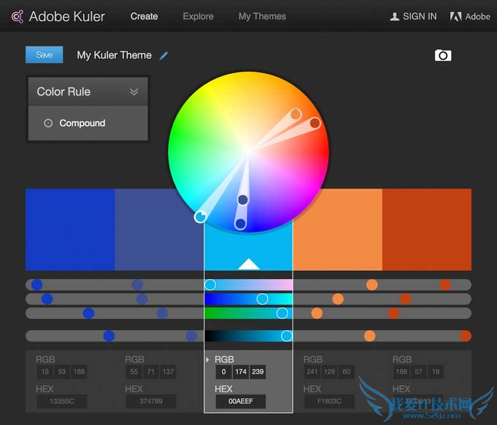Select the slate-blue inner handle on wheel
This screenshot has height=425, width=497.
pyautogui.click(x=243, y=199)
